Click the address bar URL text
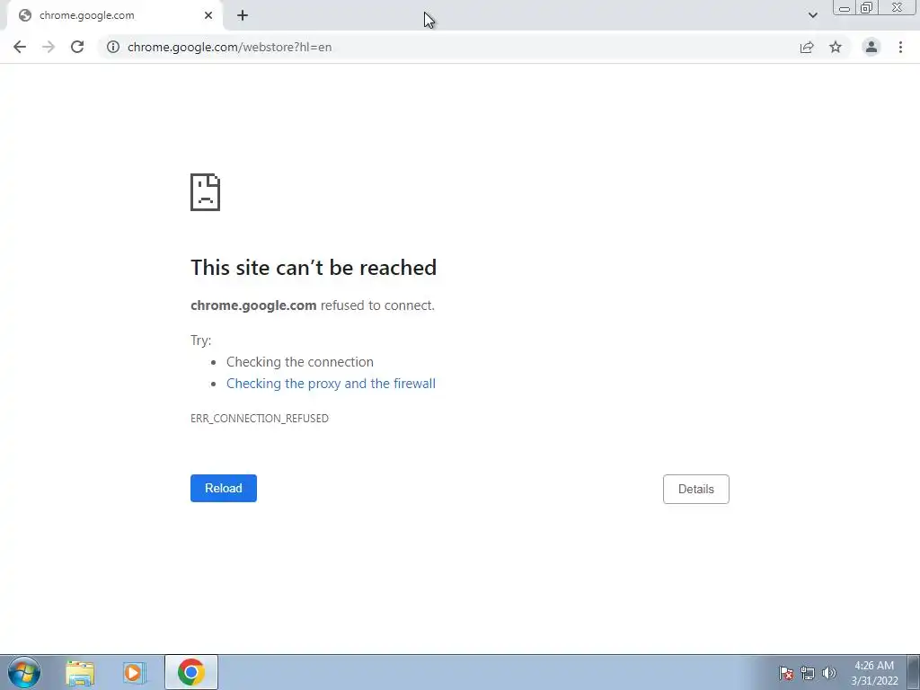 (x=229, y=47)
